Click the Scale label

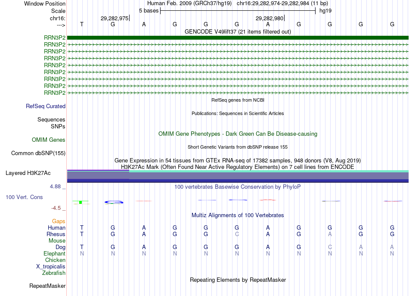[x=59, y=11]
